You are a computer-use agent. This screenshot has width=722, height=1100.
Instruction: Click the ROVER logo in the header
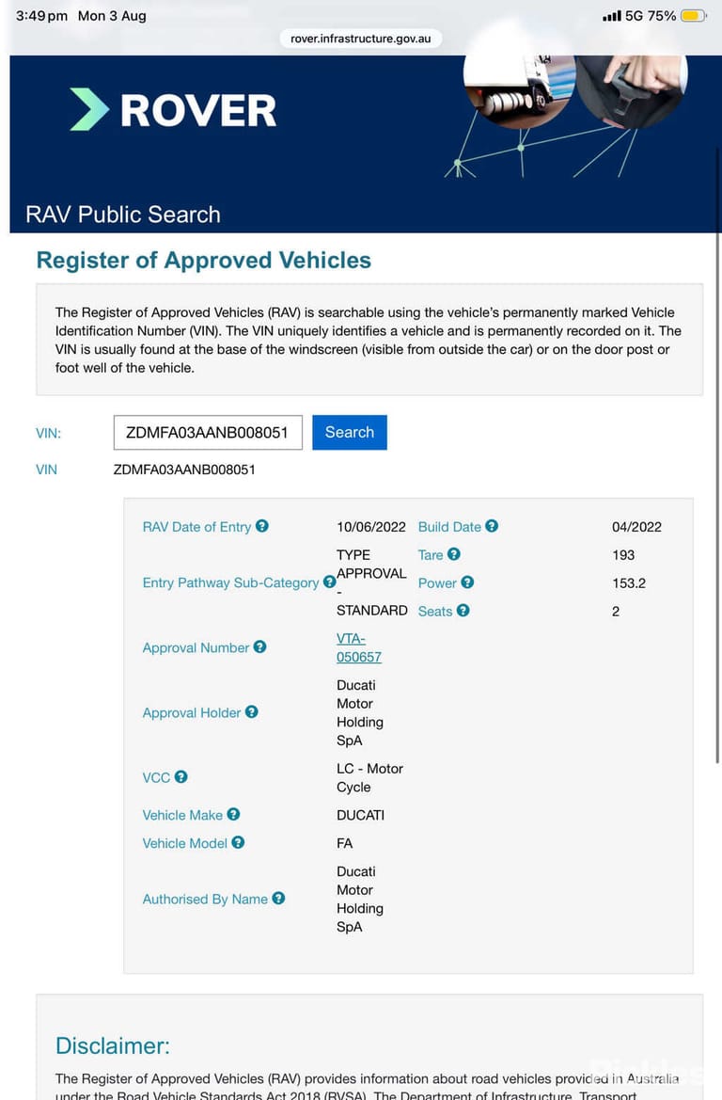coord(173,110)
